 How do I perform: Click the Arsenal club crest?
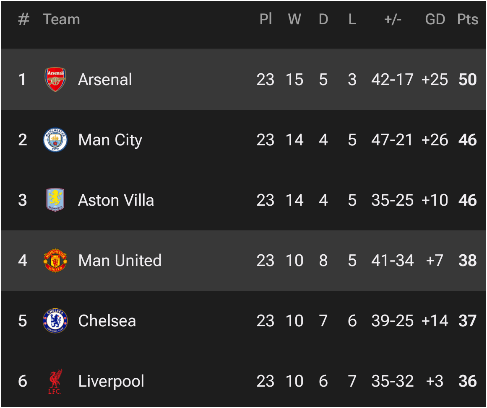click(55, 80)
